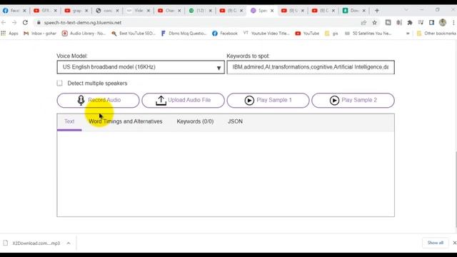Image resolution: width=457 pixels, height=257 pixels.
Task: Bookmark this page with star icon
Action: (374, 22)
